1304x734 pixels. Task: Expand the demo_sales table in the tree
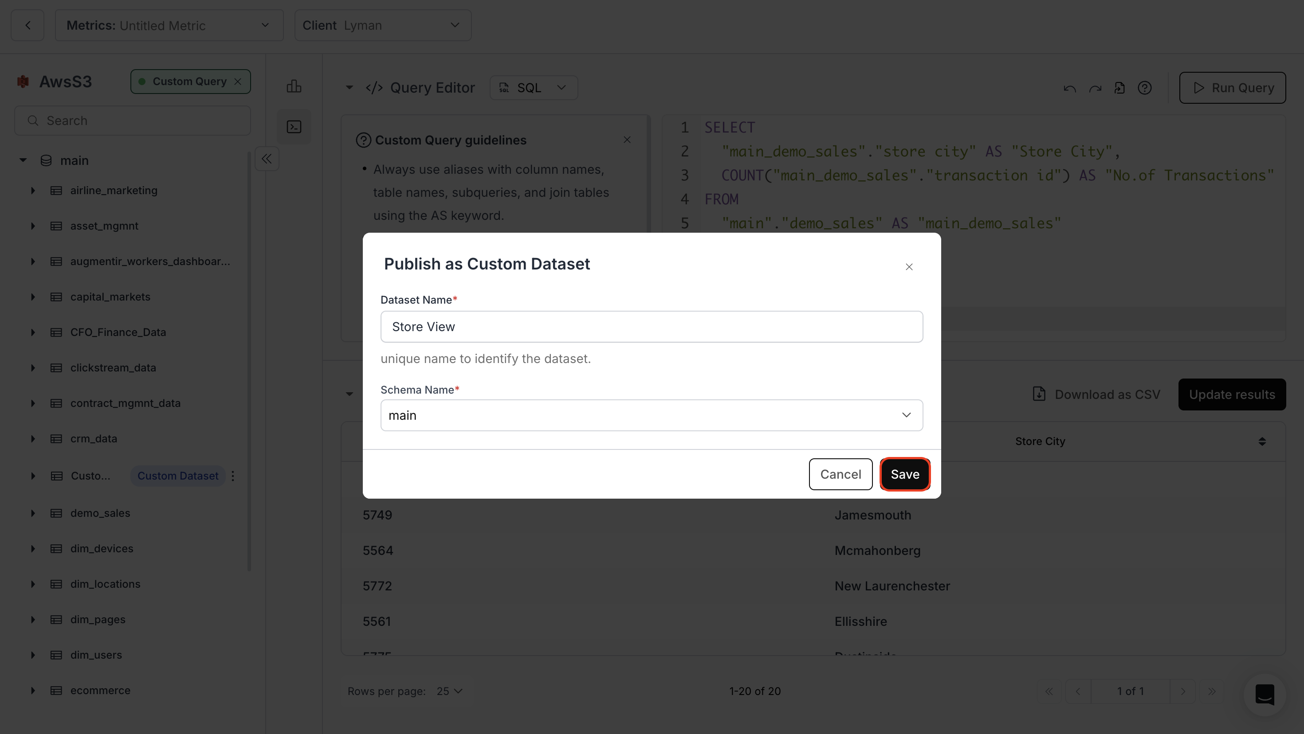tap(33, 513)
